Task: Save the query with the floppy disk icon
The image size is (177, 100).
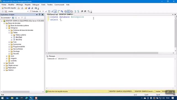Action: [x=29, y=8]
